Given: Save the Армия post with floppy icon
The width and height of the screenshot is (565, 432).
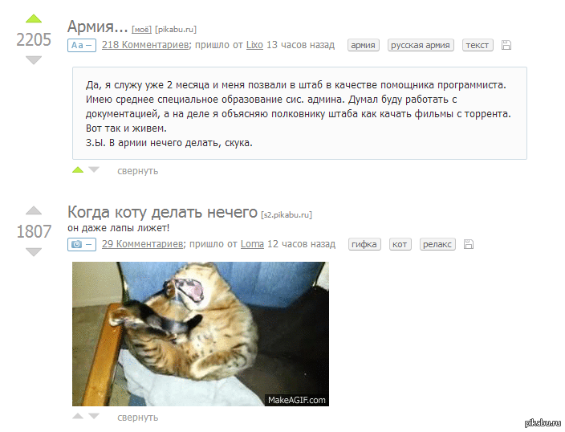Looking at the screenshot, I should tap(506, 45).
